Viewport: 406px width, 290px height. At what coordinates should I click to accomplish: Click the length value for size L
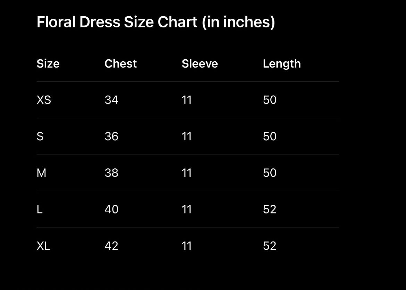pyautogui.click(x=270, y=209)
